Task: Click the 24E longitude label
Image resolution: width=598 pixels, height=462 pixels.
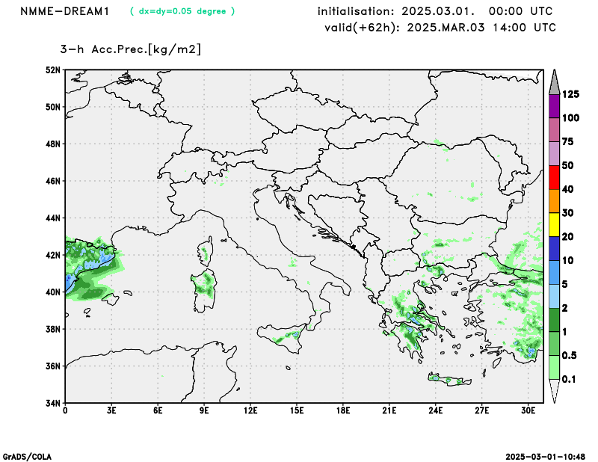Action: (x=436, y=411)
